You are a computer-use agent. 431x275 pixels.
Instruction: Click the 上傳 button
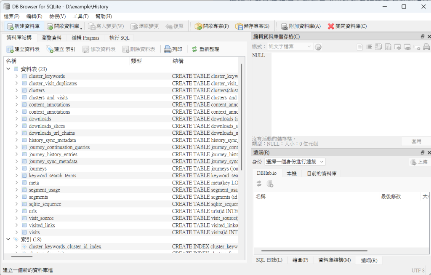pyautogui.click(x=420, y=162)
